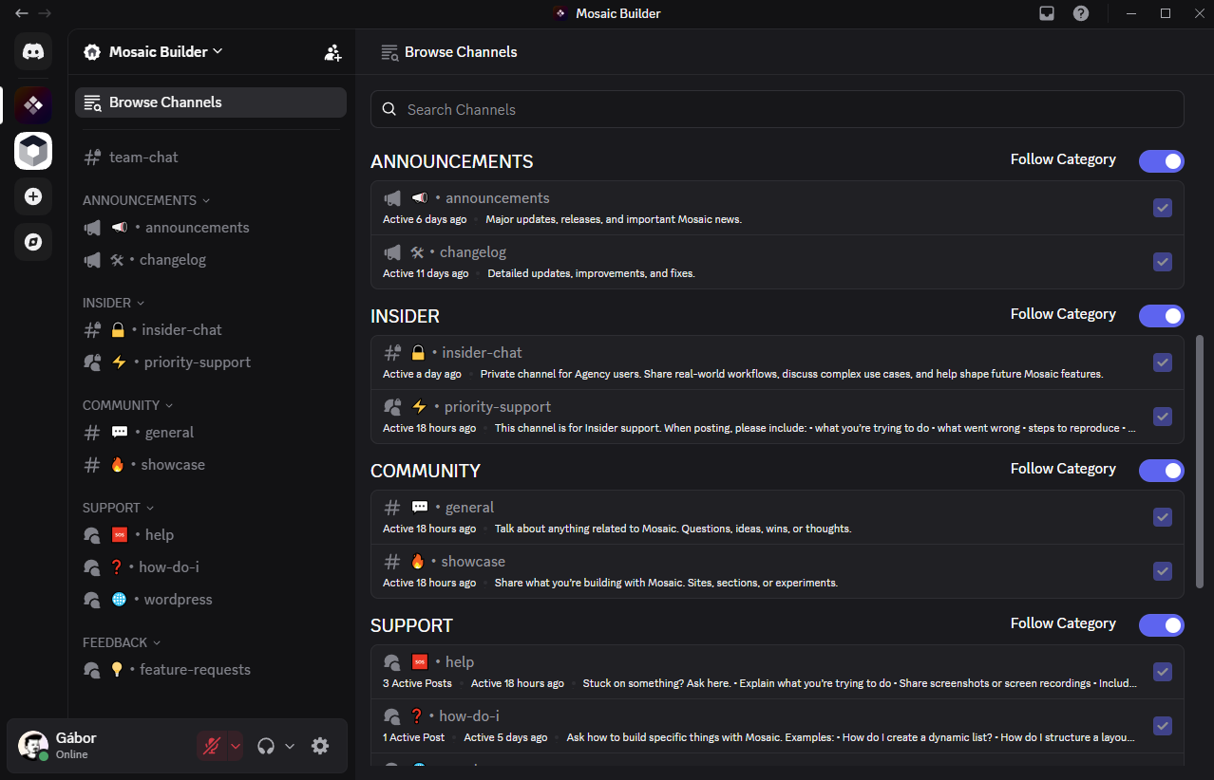Click the Search Channels input field

point(776,109)
